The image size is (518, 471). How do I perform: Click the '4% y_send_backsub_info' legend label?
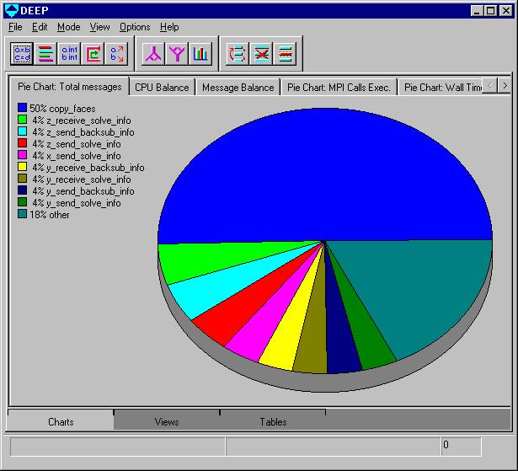click(83, 191)
